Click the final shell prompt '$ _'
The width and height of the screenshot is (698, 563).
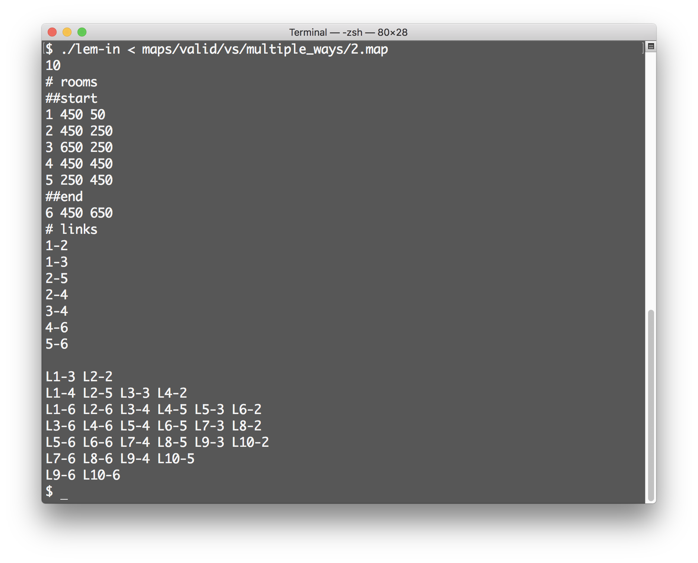point(57,492)
